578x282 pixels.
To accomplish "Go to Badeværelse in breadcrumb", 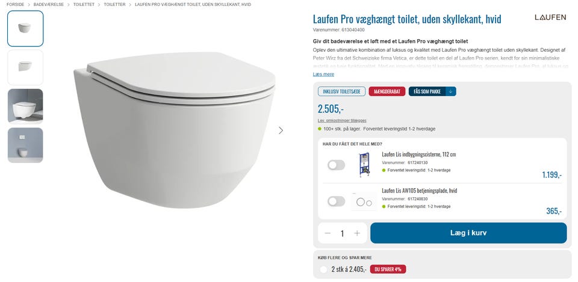I will pos(49,4).
